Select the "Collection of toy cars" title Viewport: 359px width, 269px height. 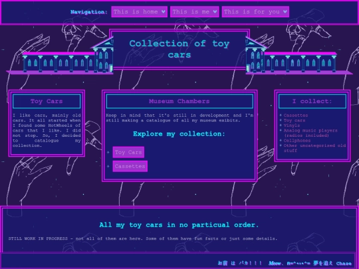(179, 49)
